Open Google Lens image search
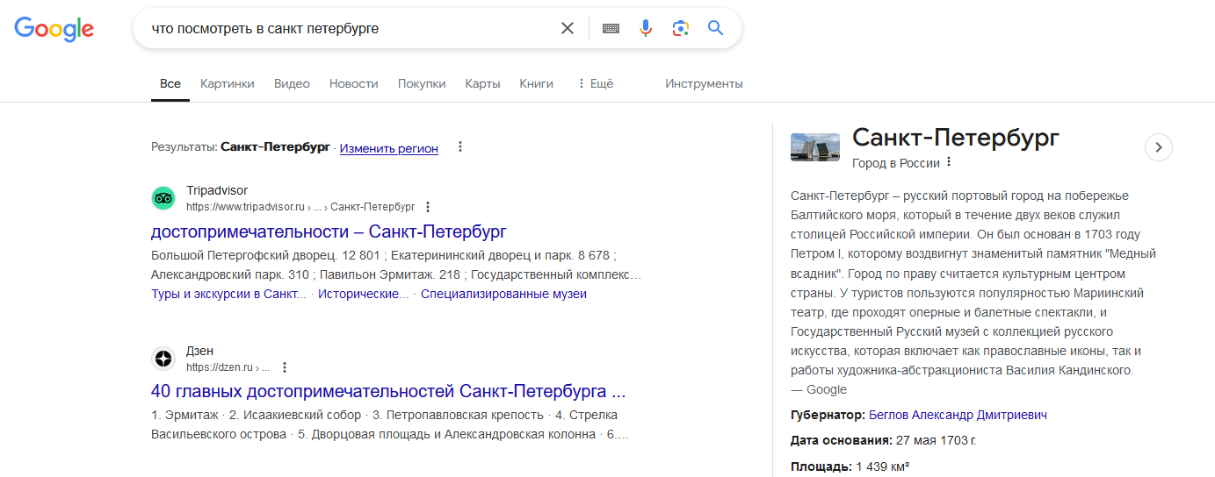This screenshot has height=477, width=1215. (680, 28)
